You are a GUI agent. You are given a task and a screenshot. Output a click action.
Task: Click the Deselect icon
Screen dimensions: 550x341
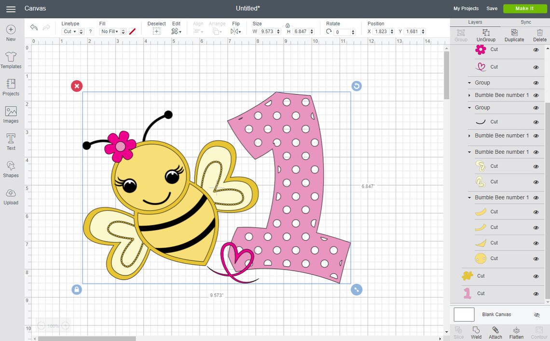(156, 31)
